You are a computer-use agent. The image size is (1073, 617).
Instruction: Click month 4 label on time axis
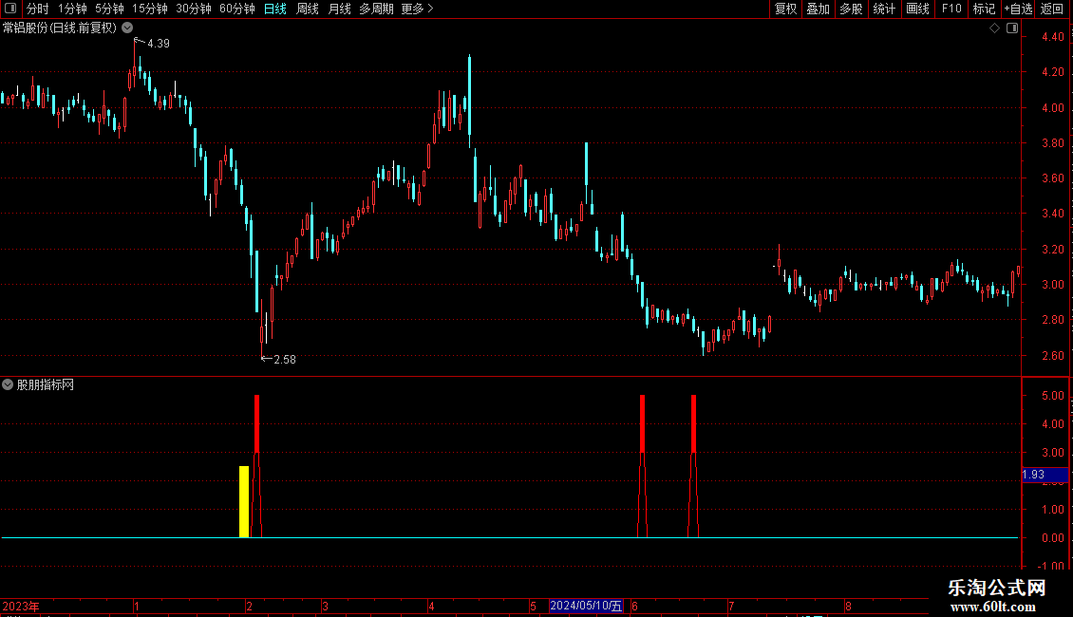(431, 607)
